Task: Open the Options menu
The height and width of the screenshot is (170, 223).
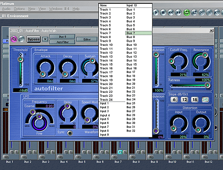Action: tap(19, 9)
